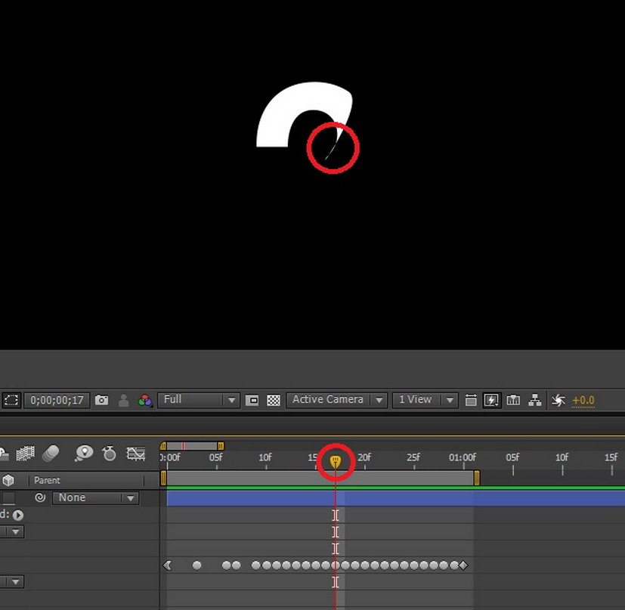Click the work area start handle
The width and height of the screenshot is (625, 610).
pos(163,478)
